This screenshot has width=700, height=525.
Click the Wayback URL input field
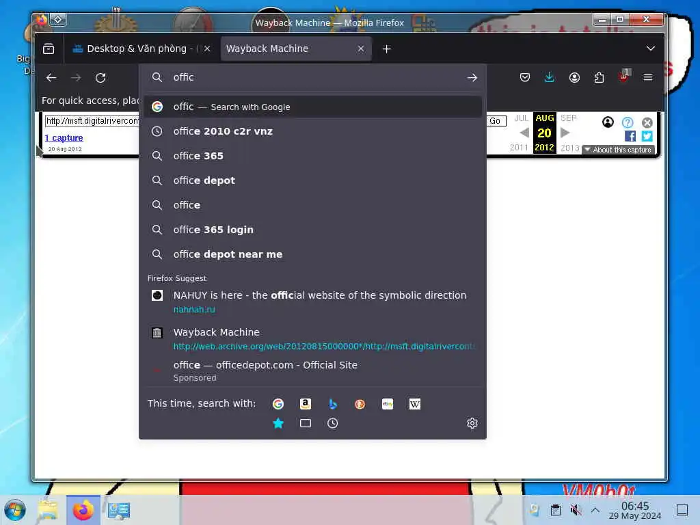(x=92, y=121)
